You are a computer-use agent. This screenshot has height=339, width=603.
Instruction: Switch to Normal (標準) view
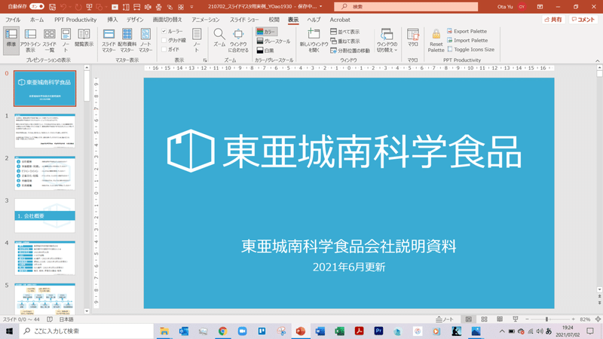[x=11, y=41]
